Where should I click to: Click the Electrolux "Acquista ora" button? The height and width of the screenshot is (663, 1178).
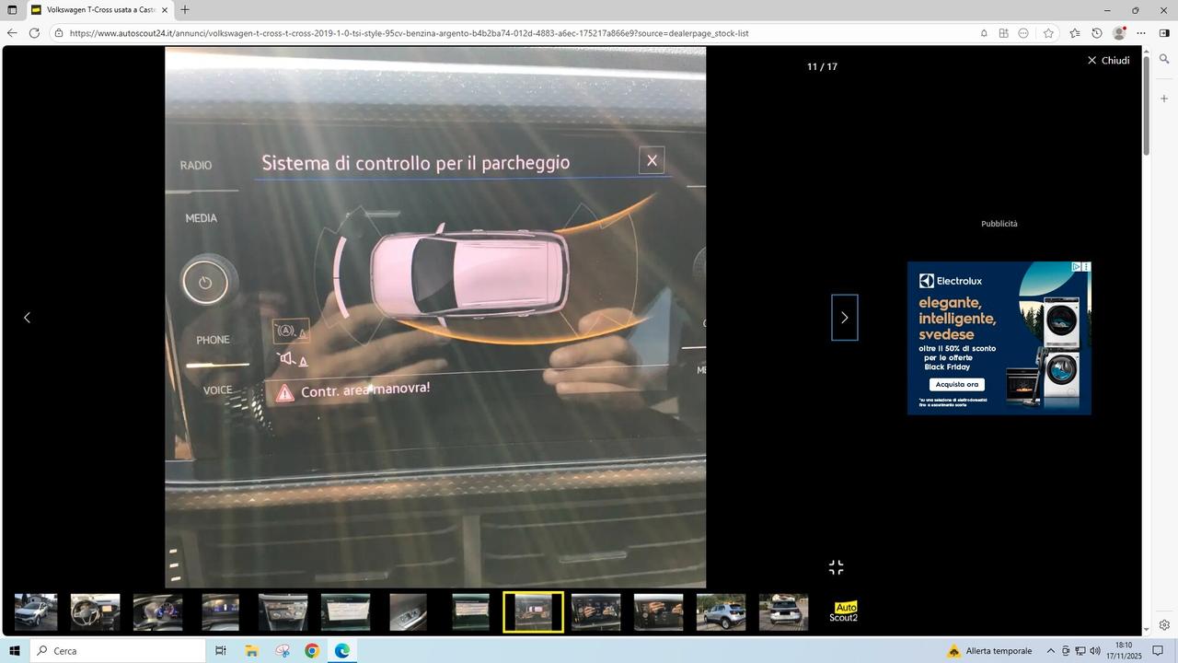pos(956,384)
